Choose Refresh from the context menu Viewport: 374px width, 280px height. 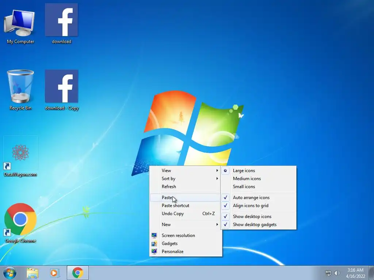(186, 187)
